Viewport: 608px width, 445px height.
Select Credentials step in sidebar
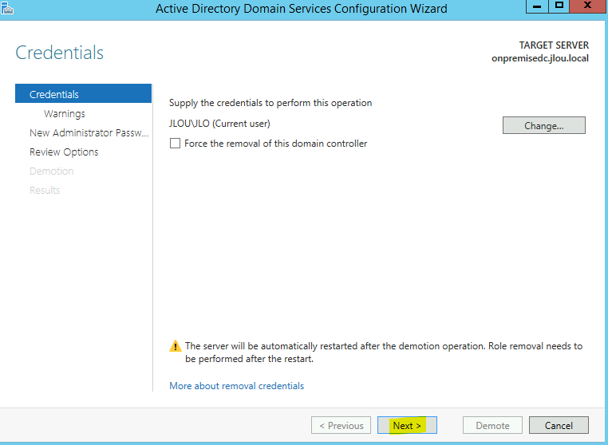tap(83, 94)
